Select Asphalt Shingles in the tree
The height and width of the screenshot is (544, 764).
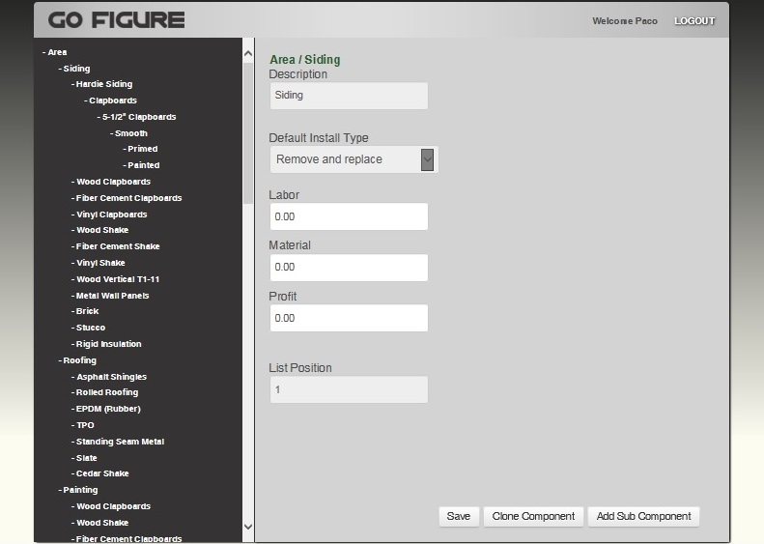pyautogui.click(x=111, y=377)
